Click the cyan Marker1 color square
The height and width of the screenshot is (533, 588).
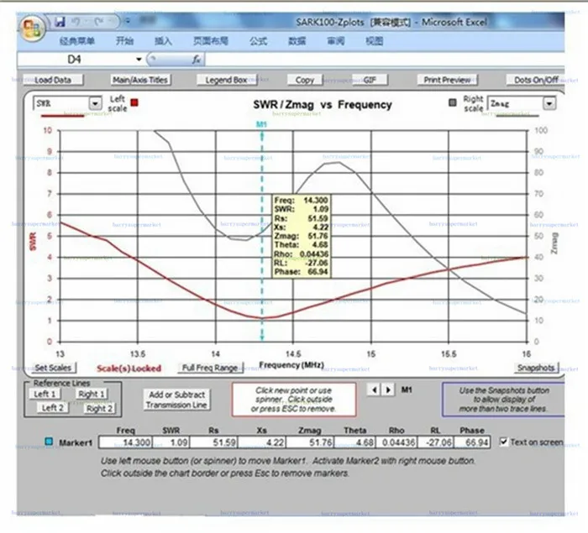tap(49, 442)
